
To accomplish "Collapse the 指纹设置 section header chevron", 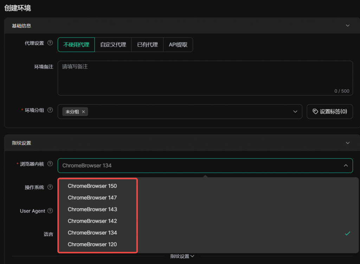I will (x=348, y=143).
